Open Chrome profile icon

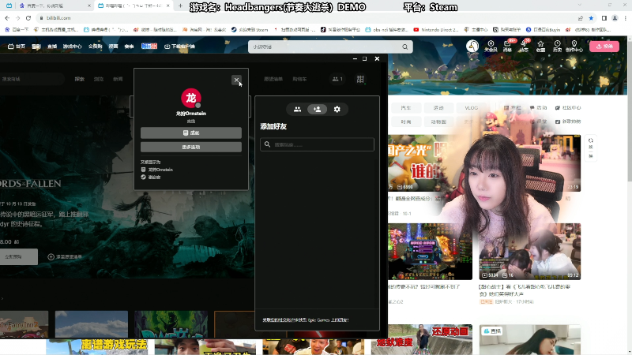pyautogui.click(x=615, y=18)
